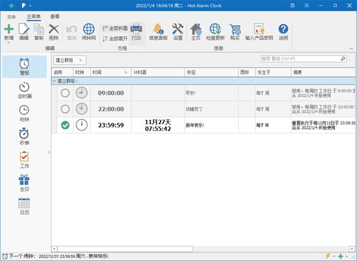This screenshot has height=261, width=357.
Task: Open 建立群组 group-by box
Action: coord(70,60)
